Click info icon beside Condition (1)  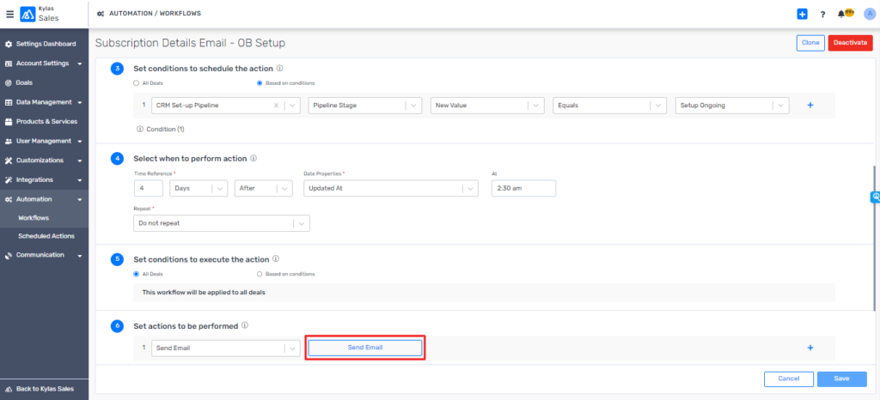(140, 129)
